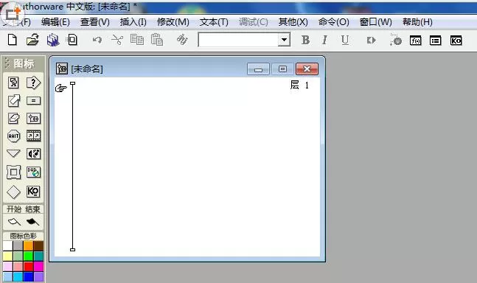Select the Map icon in palette
This screenshot has width=477, height=283.
point(33,118)
